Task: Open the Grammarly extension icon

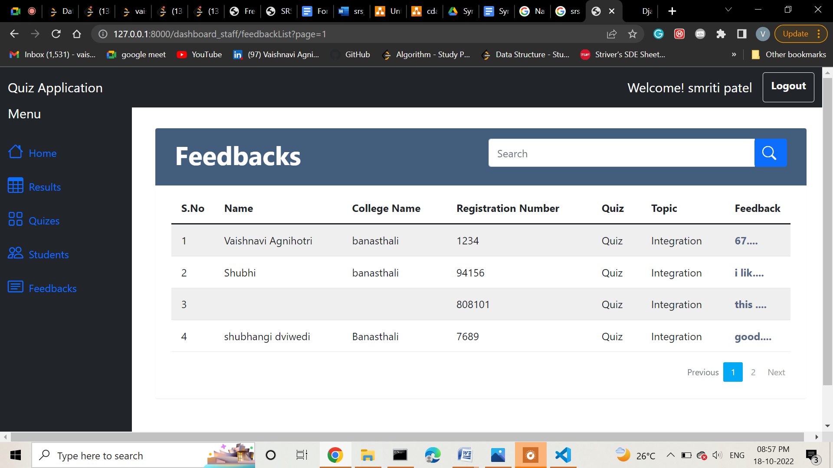Action: [659, 34]
